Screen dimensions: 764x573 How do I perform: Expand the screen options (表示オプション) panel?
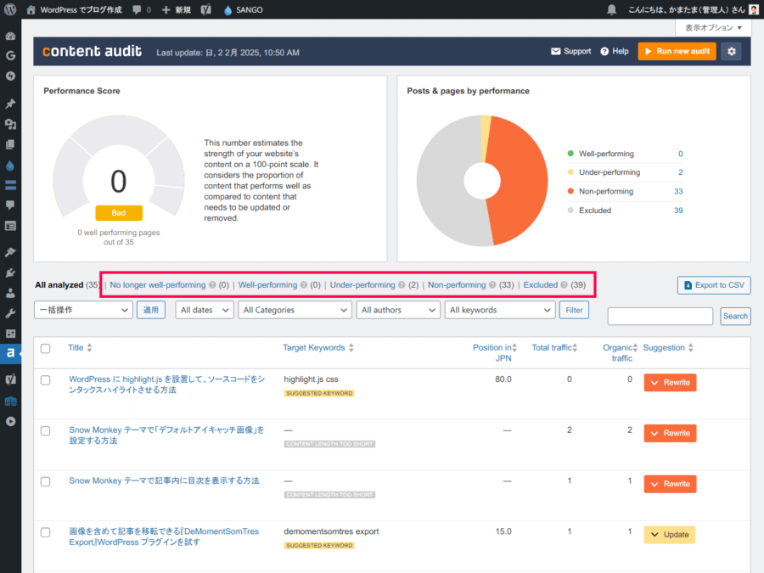coord(713,28)
